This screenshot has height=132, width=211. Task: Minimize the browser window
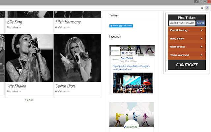(200, 1)
